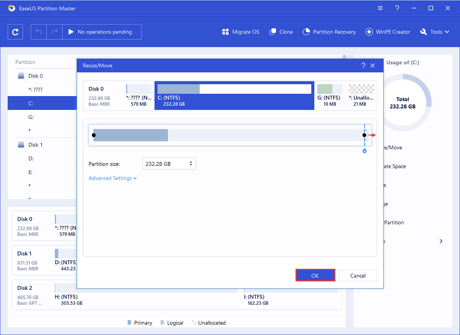Click No operations pending button
Screen dimensions: 460x335
(x=102, y=32)
